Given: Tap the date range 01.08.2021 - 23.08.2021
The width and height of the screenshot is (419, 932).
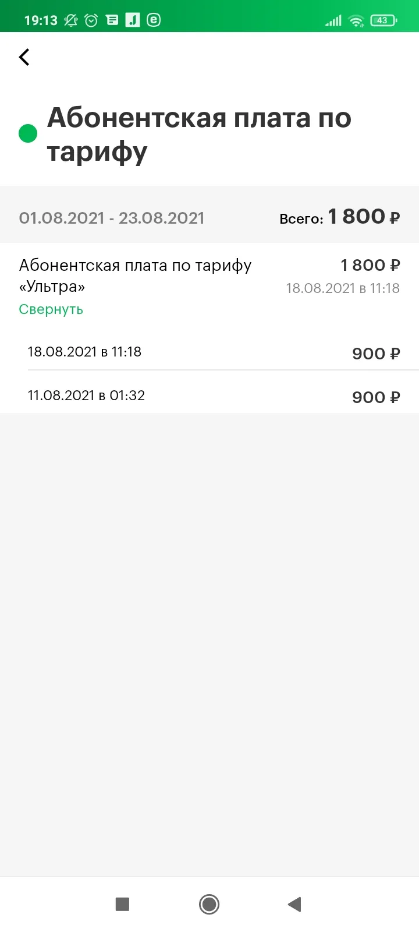Looking at the screenshot, I should pyautogui.click(x=112, y=218).
